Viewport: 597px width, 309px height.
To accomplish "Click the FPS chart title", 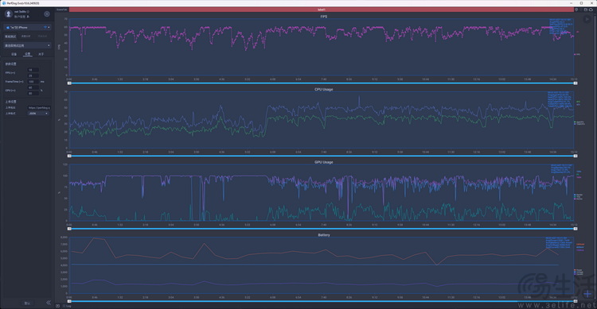I will (324, 17).
